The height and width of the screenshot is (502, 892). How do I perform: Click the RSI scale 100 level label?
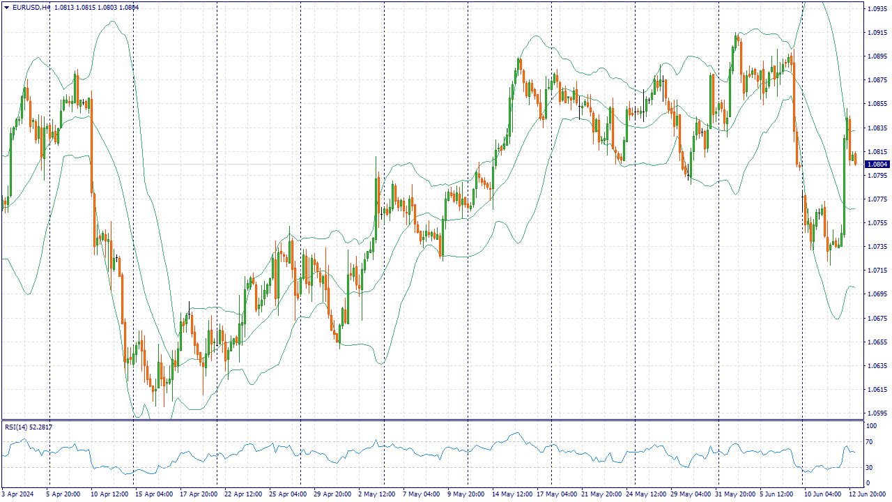pos(871,425)
